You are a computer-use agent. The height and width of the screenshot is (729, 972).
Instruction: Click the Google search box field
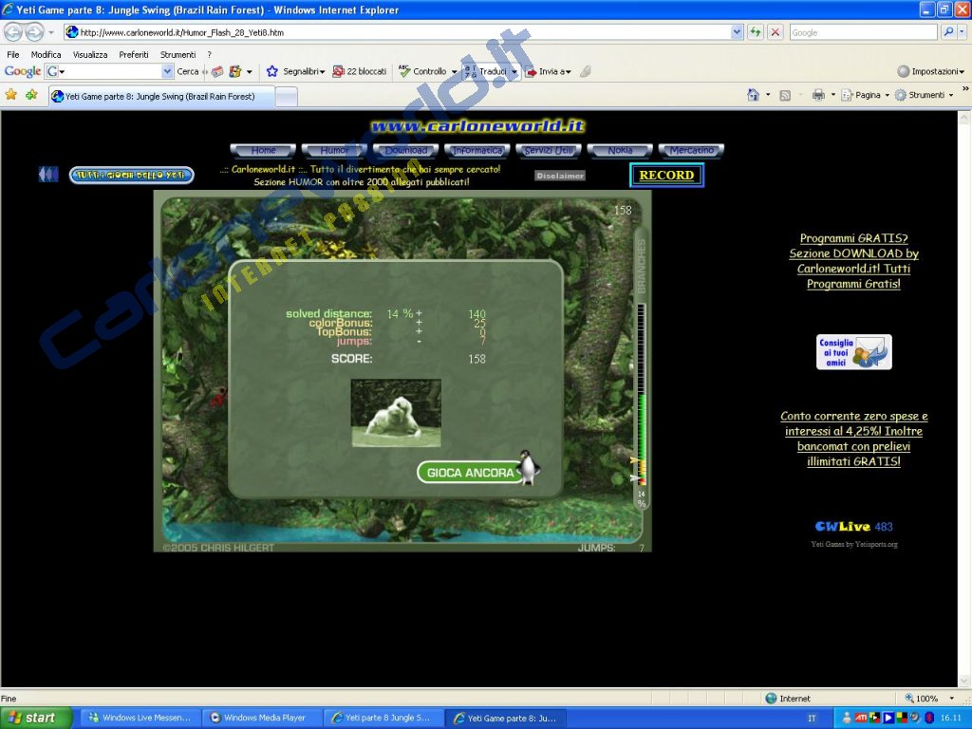coord(862,32)
